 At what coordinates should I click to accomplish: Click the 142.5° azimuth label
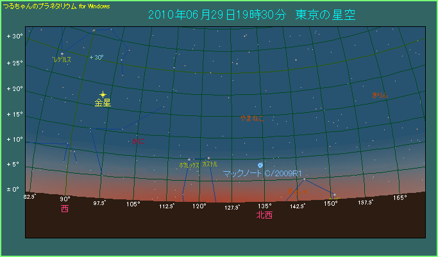(x=297, y=206)
